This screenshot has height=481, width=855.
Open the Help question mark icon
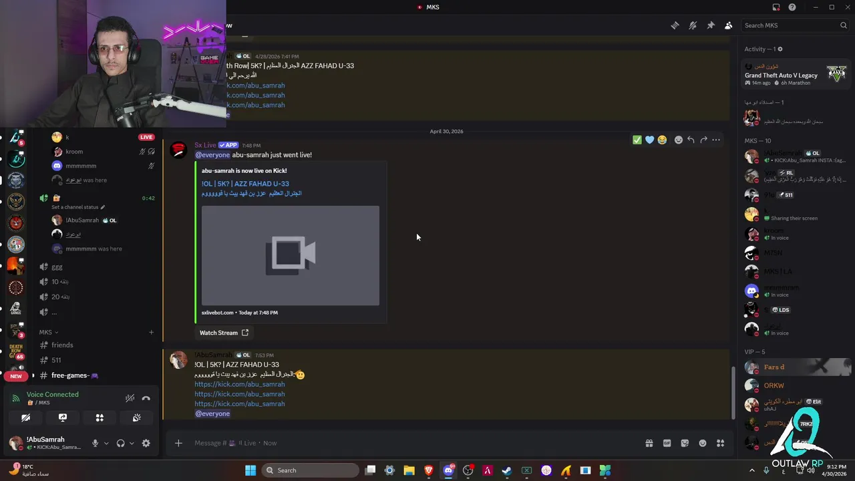792,7
